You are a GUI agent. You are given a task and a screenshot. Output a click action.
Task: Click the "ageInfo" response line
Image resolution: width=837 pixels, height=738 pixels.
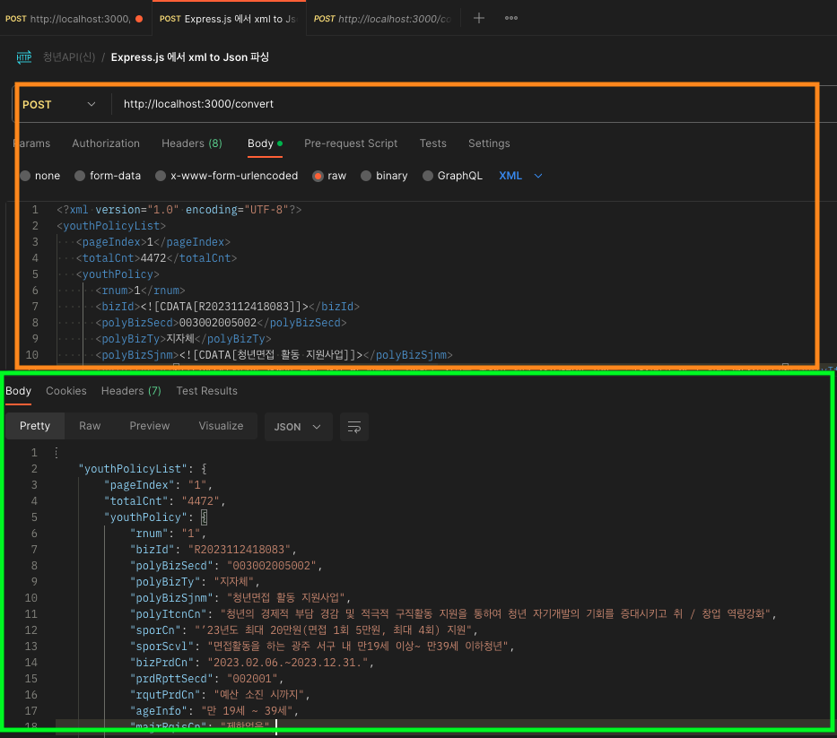[214, 711]
